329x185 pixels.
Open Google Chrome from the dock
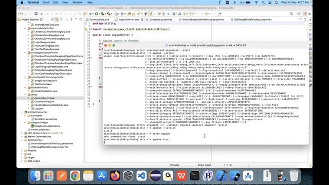tap(75, 176)
